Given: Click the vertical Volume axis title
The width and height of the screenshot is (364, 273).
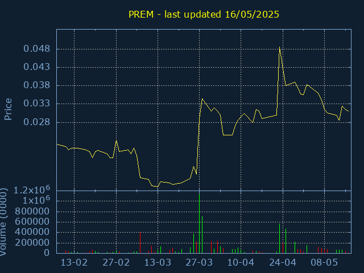Looking at the screenshot, I should (x=3, y=222).
